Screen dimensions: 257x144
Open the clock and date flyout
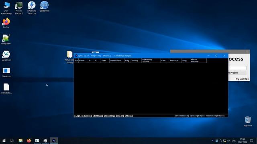243,140
